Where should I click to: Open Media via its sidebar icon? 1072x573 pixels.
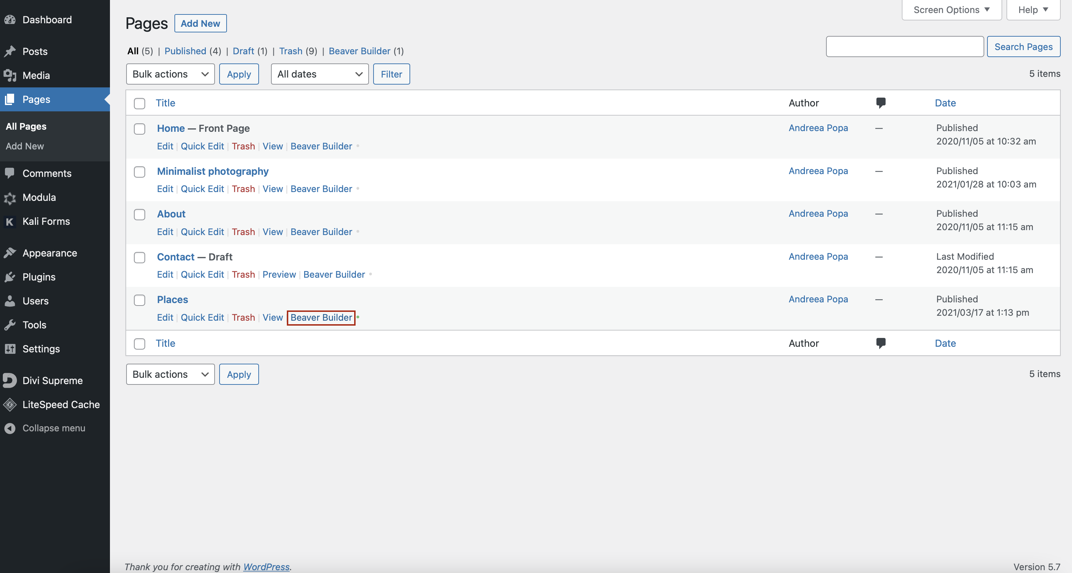click(10, 75)
